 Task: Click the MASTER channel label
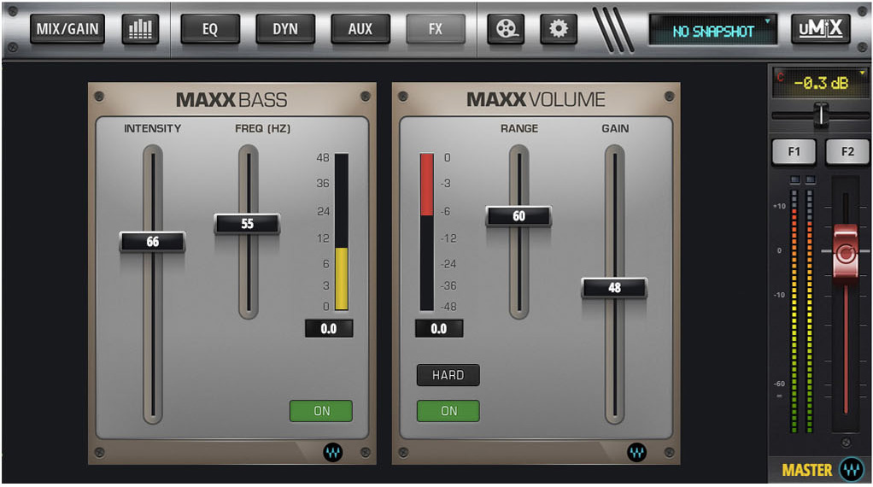click(x=806, y=470)
